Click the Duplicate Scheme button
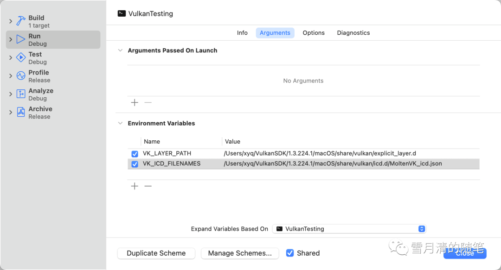Viewport: 501px width, 270px height. pos(156,253)
